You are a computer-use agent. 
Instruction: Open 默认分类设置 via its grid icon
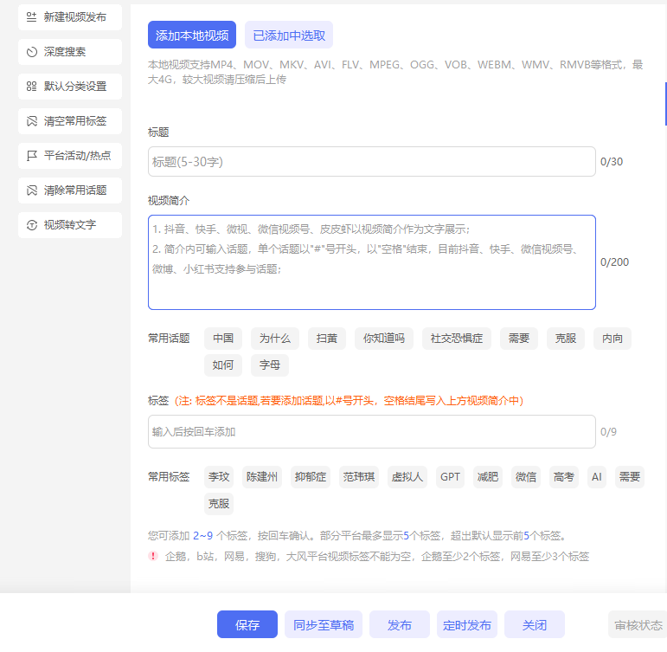pos(32,87)
